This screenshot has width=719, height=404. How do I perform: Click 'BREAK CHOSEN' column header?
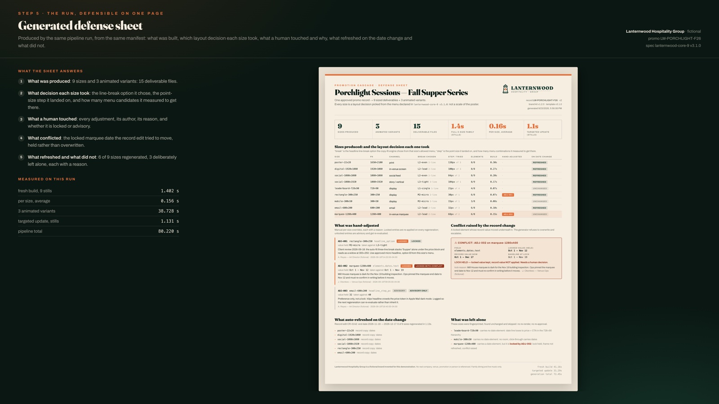coord(426,157)
